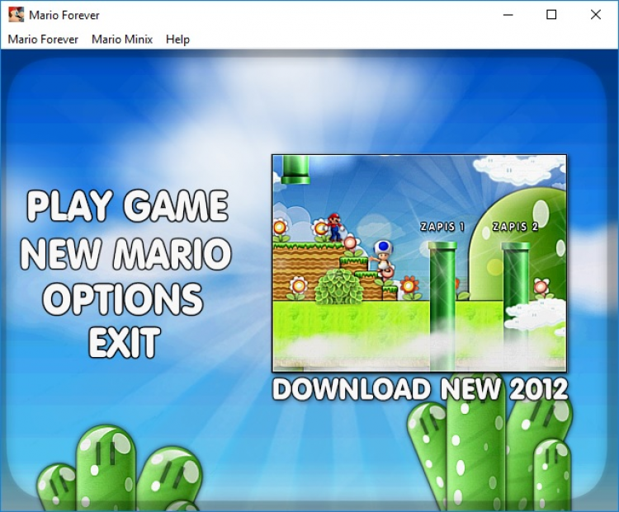This screenshot has height=512, width=619.
Task: Click the DOWNLOAD NEW 2012 link
Action: (420, 389)
